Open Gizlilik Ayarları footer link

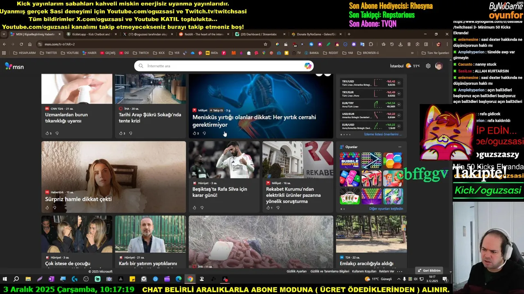296,271
